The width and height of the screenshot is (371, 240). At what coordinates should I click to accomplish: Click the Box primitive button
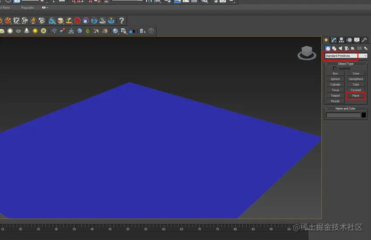pos(335,74)
